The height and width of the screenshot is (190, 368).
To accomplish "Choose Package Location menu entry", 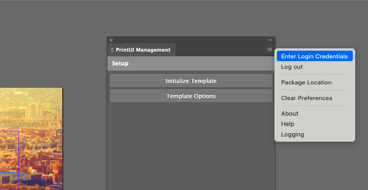I will 314,82.
